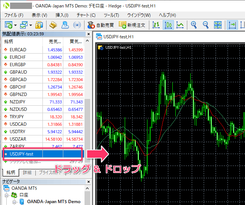Select OANDA MT5 in Navigator tree
Screen dimensions: 245x205
pyautogui.click(x=24, y=188)
